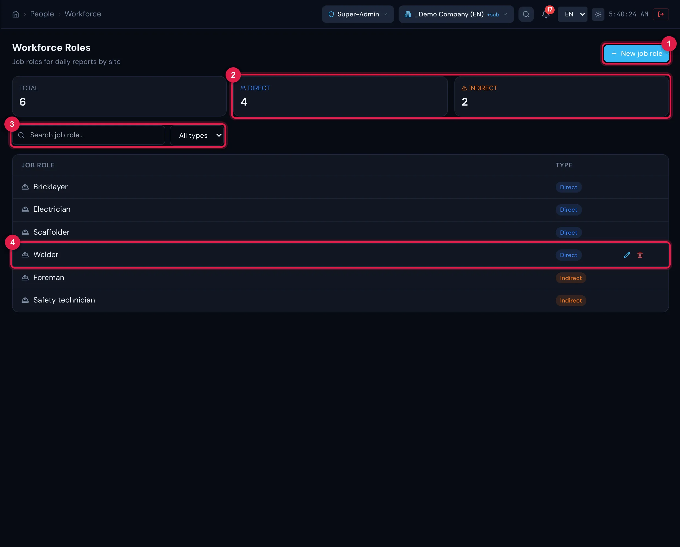Open the EN language dropdown
680x547 pixels.
[572, 14]
